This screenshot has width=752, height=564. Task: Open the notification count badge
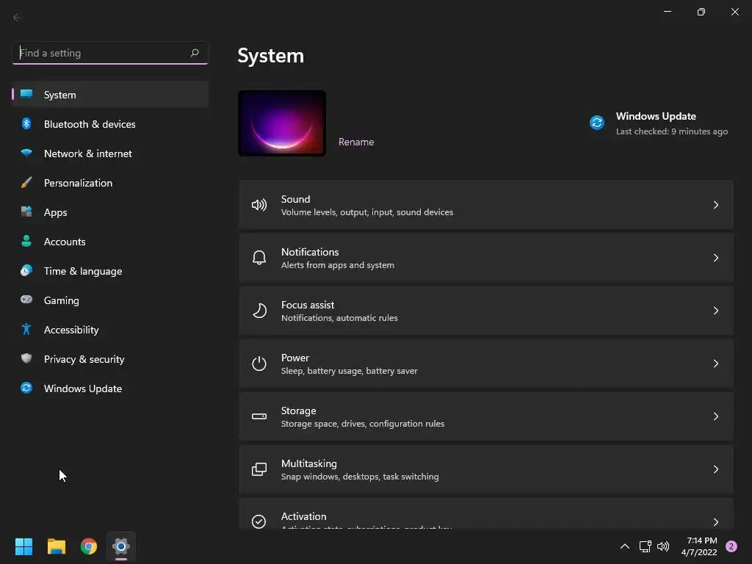(731, 546)
